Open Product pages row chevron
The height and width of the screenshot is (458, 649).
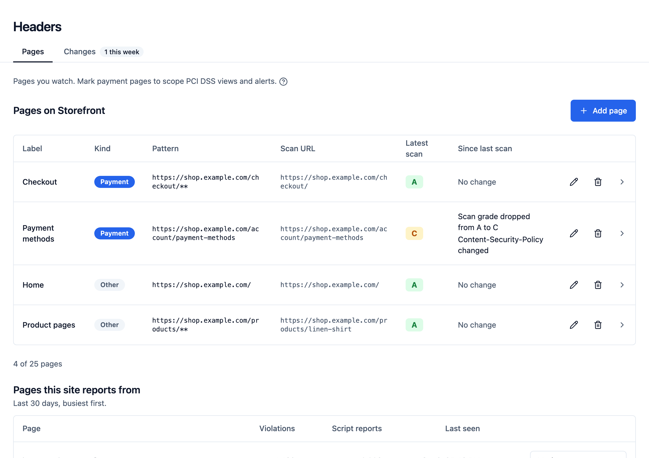click(622, 325)
